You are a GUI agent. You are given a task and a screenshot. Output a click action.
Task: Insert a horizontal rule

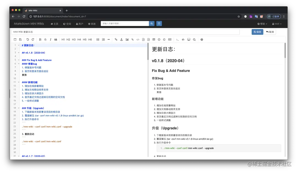pos(109,40)
